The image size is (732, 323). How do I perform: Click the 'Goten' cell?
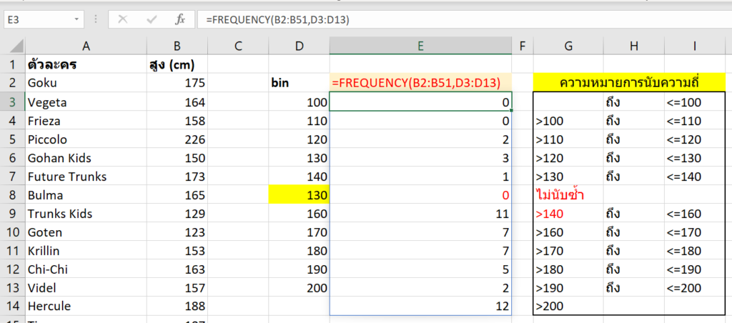point(86,232)
